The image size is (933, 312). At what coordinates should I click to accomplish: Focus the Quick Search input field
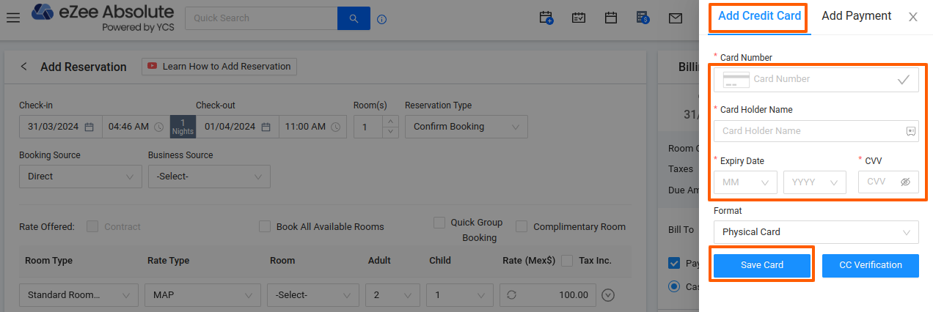coord(261,18)
